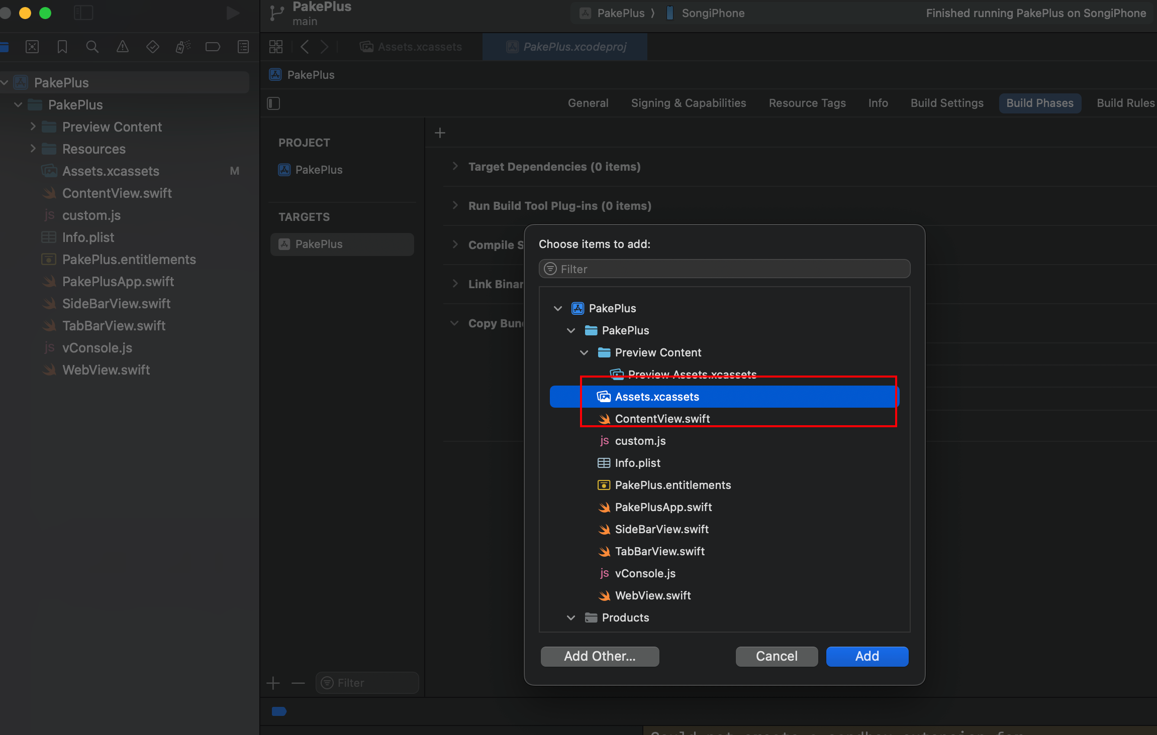Open the Report navigator icon
The height and width of the screenshot is (735, 1157).
point(243,47)
